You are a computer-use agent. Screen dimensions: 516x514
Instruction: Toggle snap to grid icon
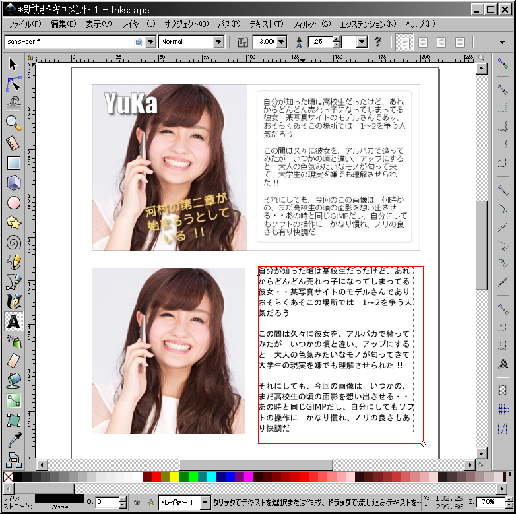click(503, 409)
